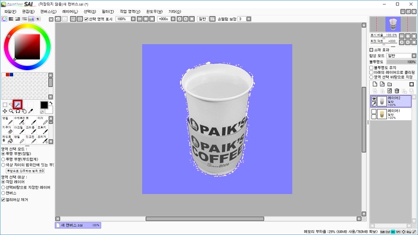The height and width of the screenshot is (235, 418).
Task: Click the foreground black color swatch
Action: tap(44, 105)
